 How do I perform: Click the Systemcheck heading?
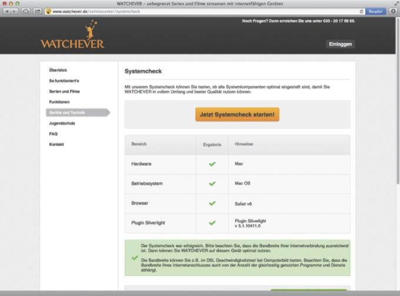143,71
